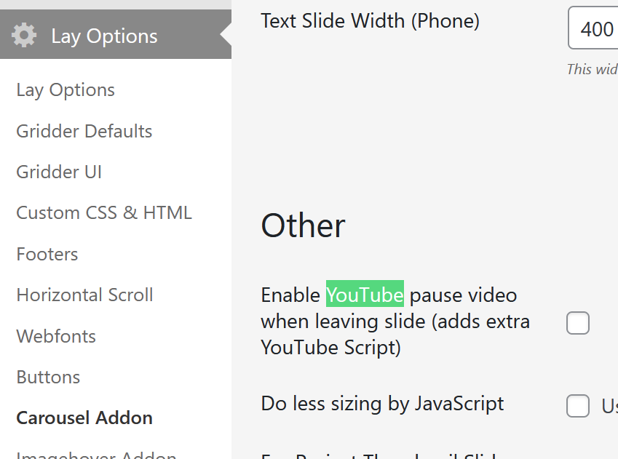Select the Webfonts menu entry
Screen dimensions: 618x459
click(x=56, y=337)
